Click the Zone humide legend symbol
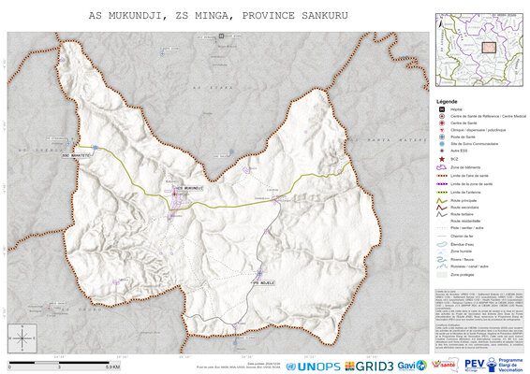Image resolution: width=530 pixels, height=374 pixels. pos(441,252)
